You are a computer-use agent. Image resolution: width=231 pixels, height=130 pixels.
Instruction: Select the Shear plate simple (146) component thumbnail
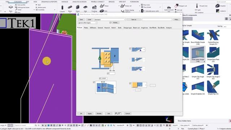[198, 54]
